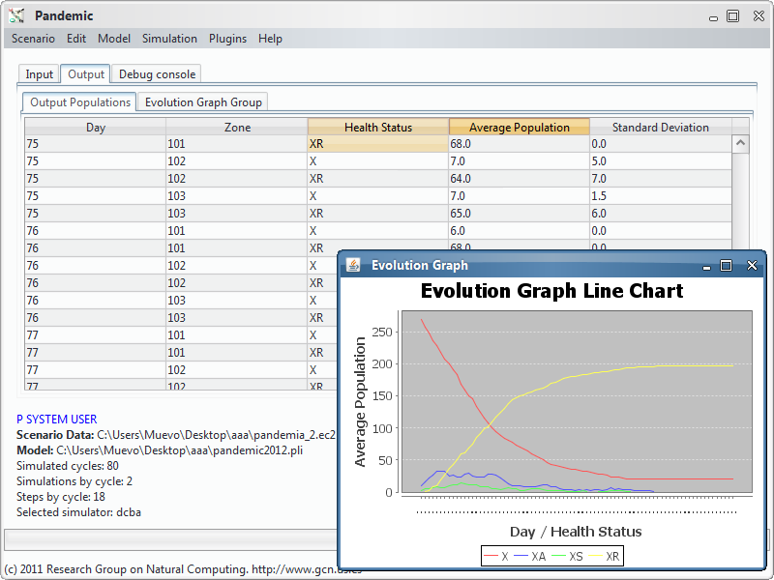
Task: Click the standard deviation 6.0 cell
Action: point(661,213)
